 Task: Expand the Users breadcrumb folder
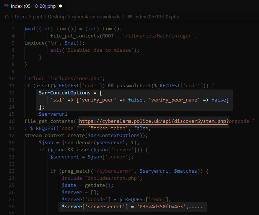[21, 16]
